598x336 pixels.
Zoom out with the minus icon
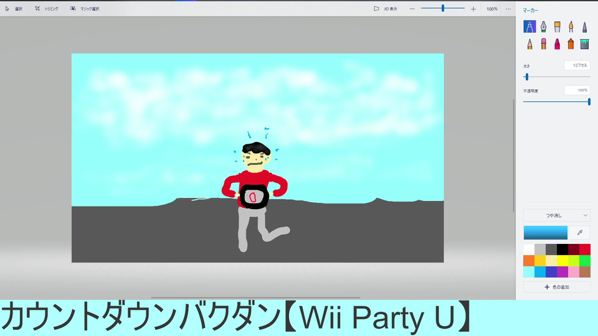(412, 9)
